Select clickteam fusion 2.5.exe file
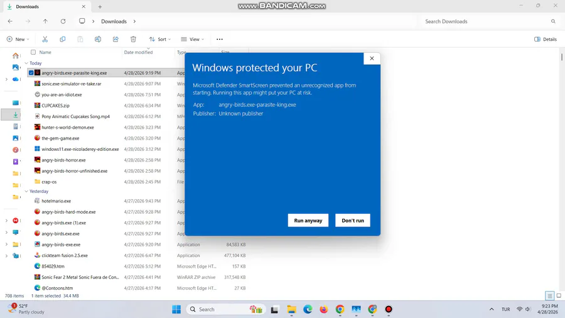The height and width of the screenshot is (318, 565). pos(65,255)
